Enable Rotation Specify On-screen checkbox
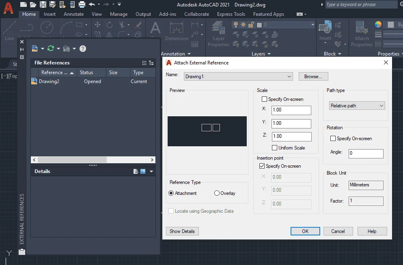Image resolution: width=403 pixels, height=265 pixels. click(x=333, y=139)
